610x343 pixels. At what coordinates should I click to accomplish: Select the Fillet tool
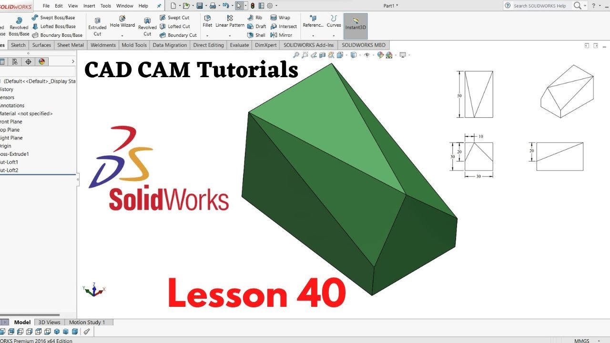[x=207, y=21]
